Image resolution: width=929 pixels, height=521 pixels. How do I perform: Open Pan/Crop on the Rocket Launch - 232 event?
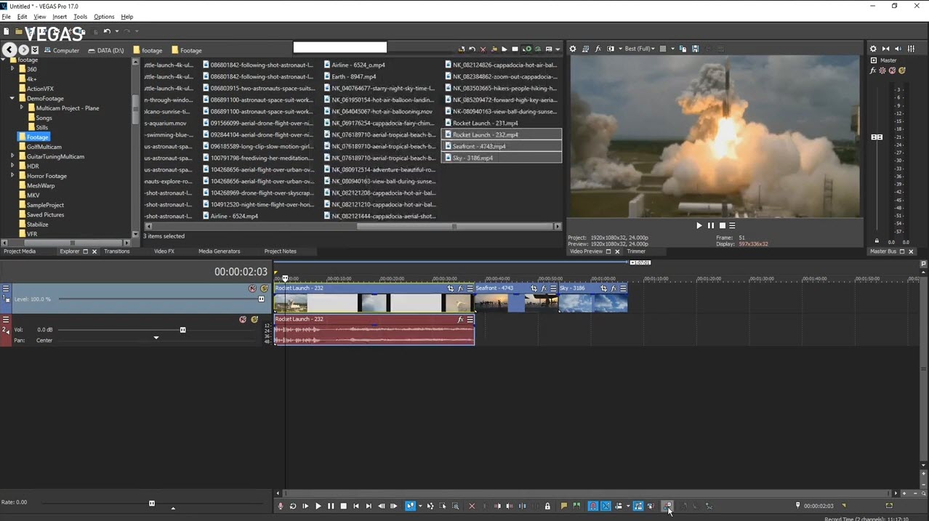point(451,288)
